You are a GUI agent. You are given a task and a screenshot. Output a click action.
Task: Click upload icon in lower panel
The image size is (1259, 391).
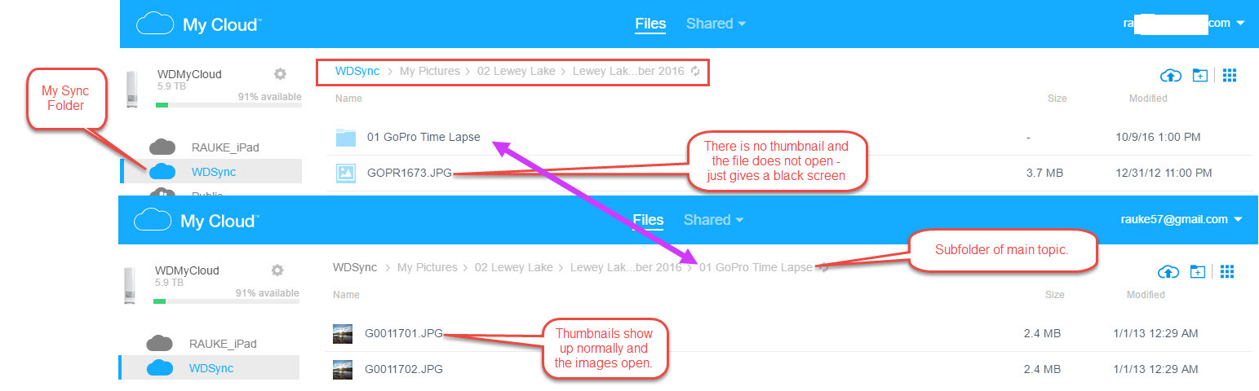click(x=1168, y=271)
